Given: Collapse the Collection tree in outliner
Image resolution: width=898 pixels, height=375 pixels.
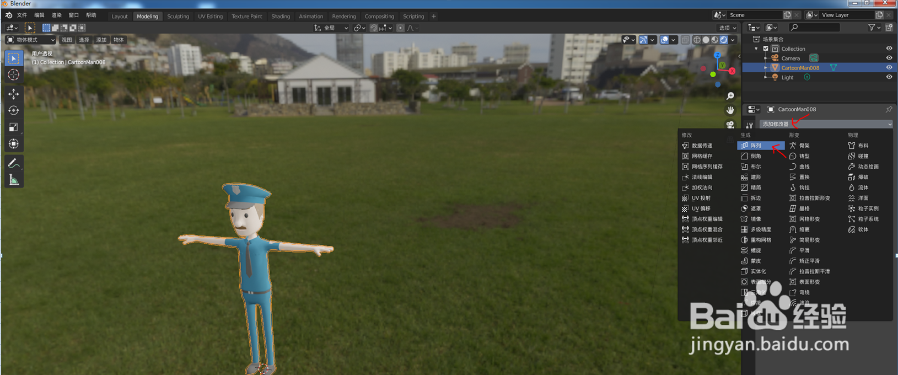Looking at the screenshot, I should coord(756,49).
